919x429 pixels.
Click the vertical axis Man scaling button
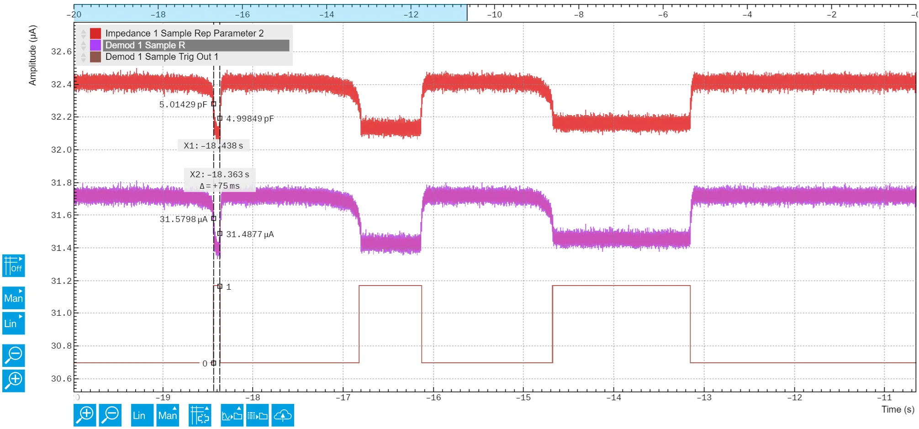coord(14,298)
